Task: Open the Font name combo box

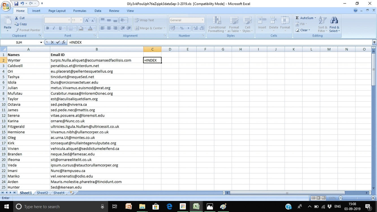Action: 57,20
